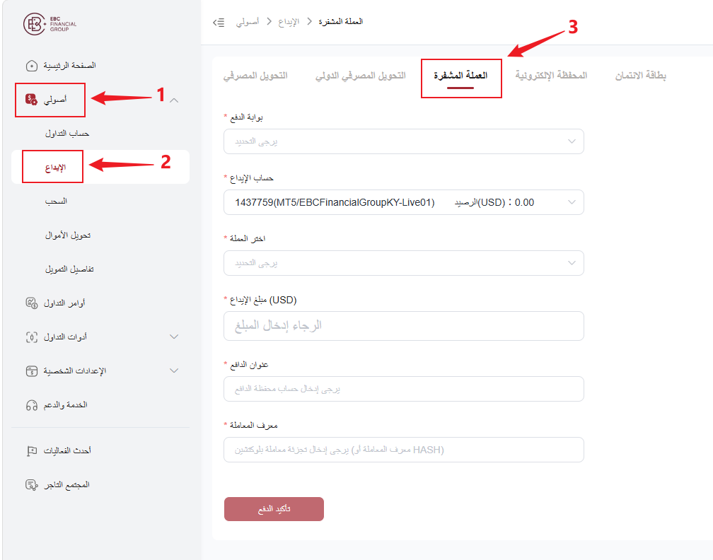Open trading orders icon in sidebar
713x560 pixels.
[31, 303]
